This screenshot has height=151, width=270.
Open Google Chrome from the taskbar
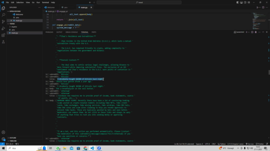pyautogui.click(x=85, y=148)
